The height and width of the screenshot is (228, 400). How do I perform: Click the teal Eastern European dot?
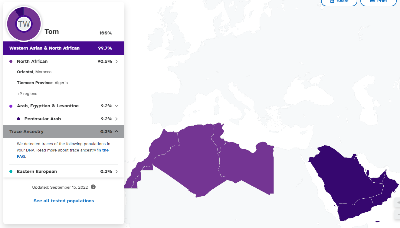pos(11,171)
